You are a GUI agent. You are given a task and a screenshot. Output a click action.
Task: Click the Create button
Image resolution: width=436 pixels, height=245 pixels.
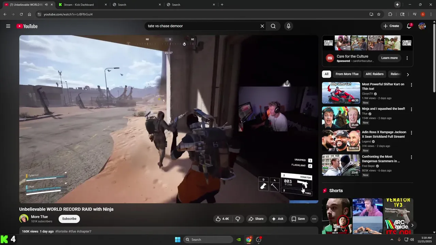391,26
